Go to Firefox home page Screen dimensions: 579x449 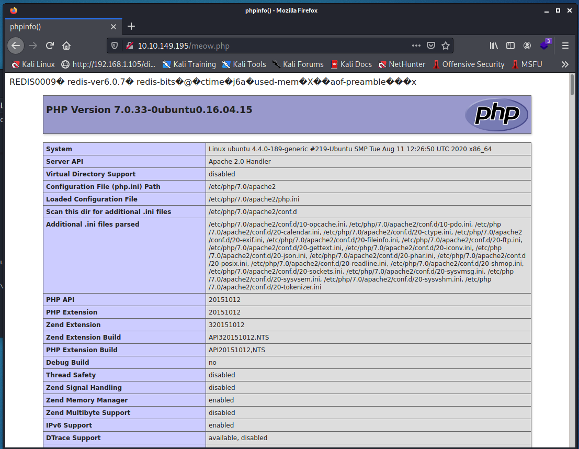[66, 46]
